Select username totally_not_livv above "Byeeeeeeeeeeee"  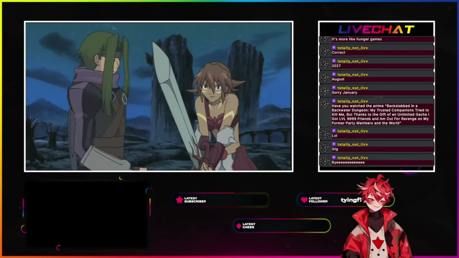click(352, 158)
